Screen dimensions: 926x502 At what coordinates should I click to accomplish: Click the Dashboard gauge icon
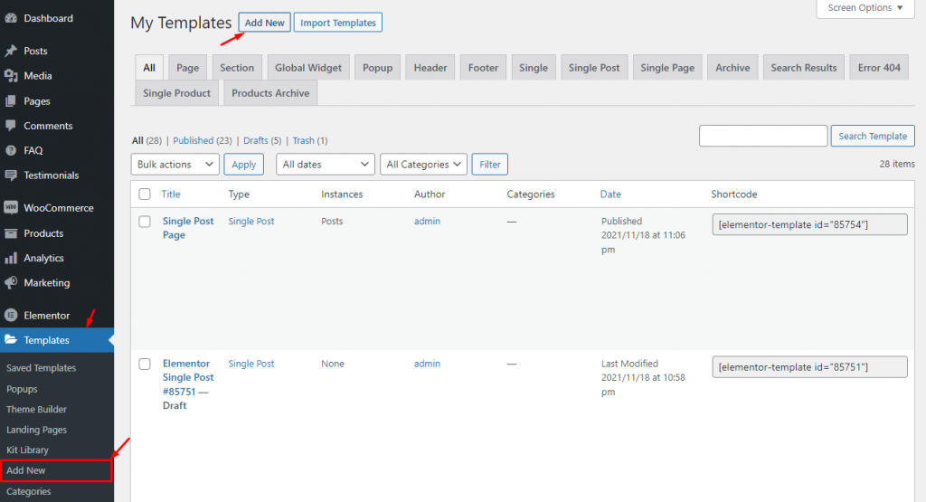[x=11, y=18]
